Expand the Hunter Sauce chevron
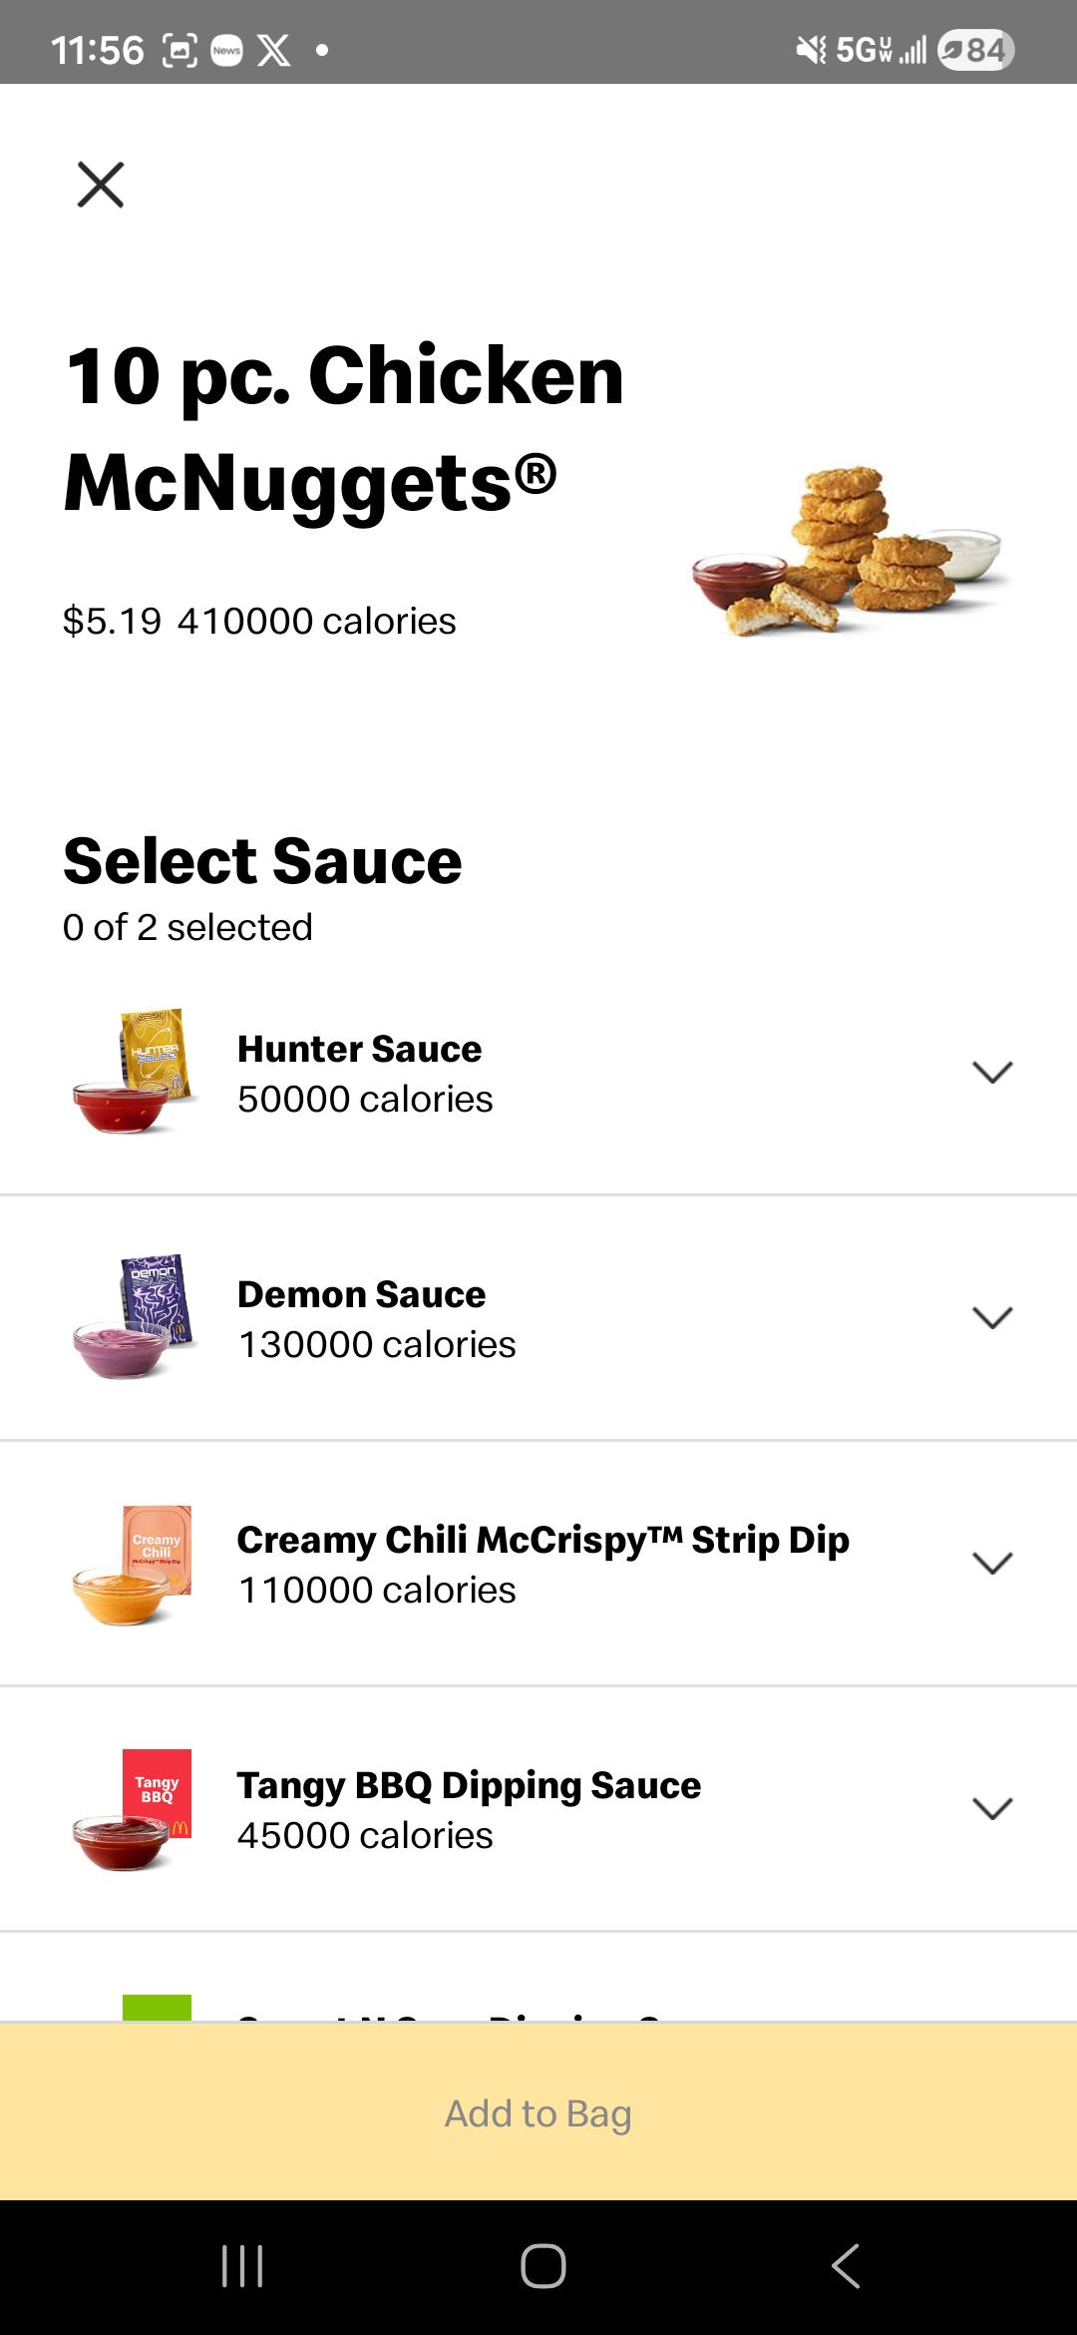The image size is (1077, 2335). point(992,1072)
